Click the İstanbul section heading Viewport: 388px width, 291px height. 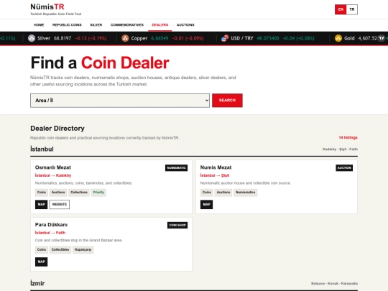point(42,149)
